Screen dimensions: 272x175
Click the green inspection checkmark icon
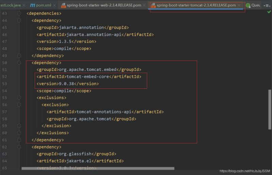(x=269, y=12)
